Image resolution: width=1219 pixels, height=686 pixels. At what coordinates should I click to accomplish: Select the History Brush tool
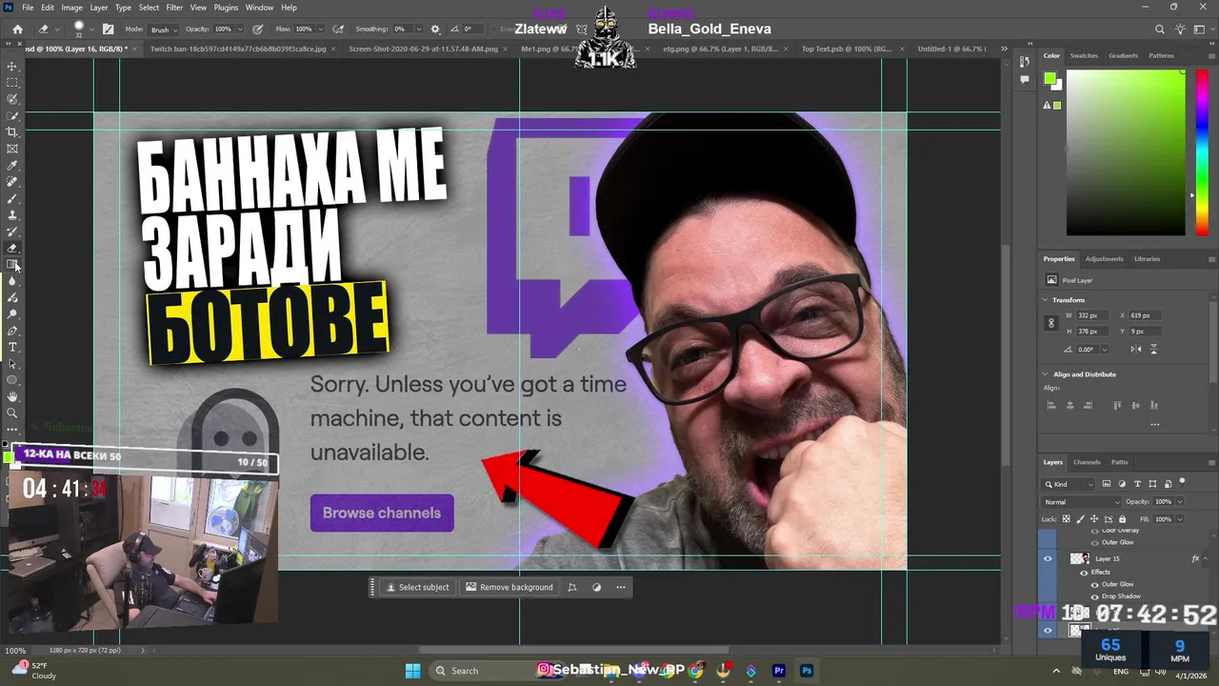click(x=12, y=232)
